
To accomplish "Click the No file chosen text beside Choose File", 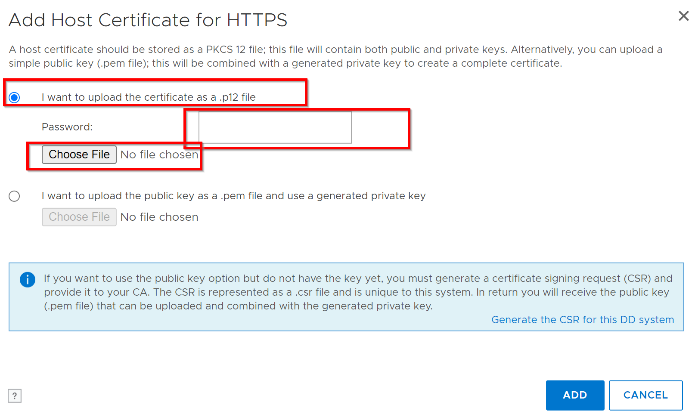I will 159,154.
